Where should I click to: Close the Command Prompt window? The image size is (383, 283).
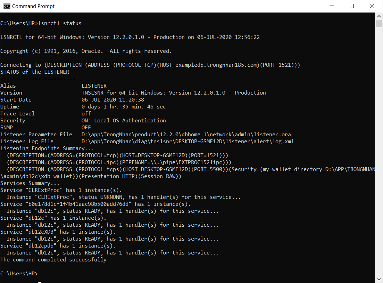[372, 6]
